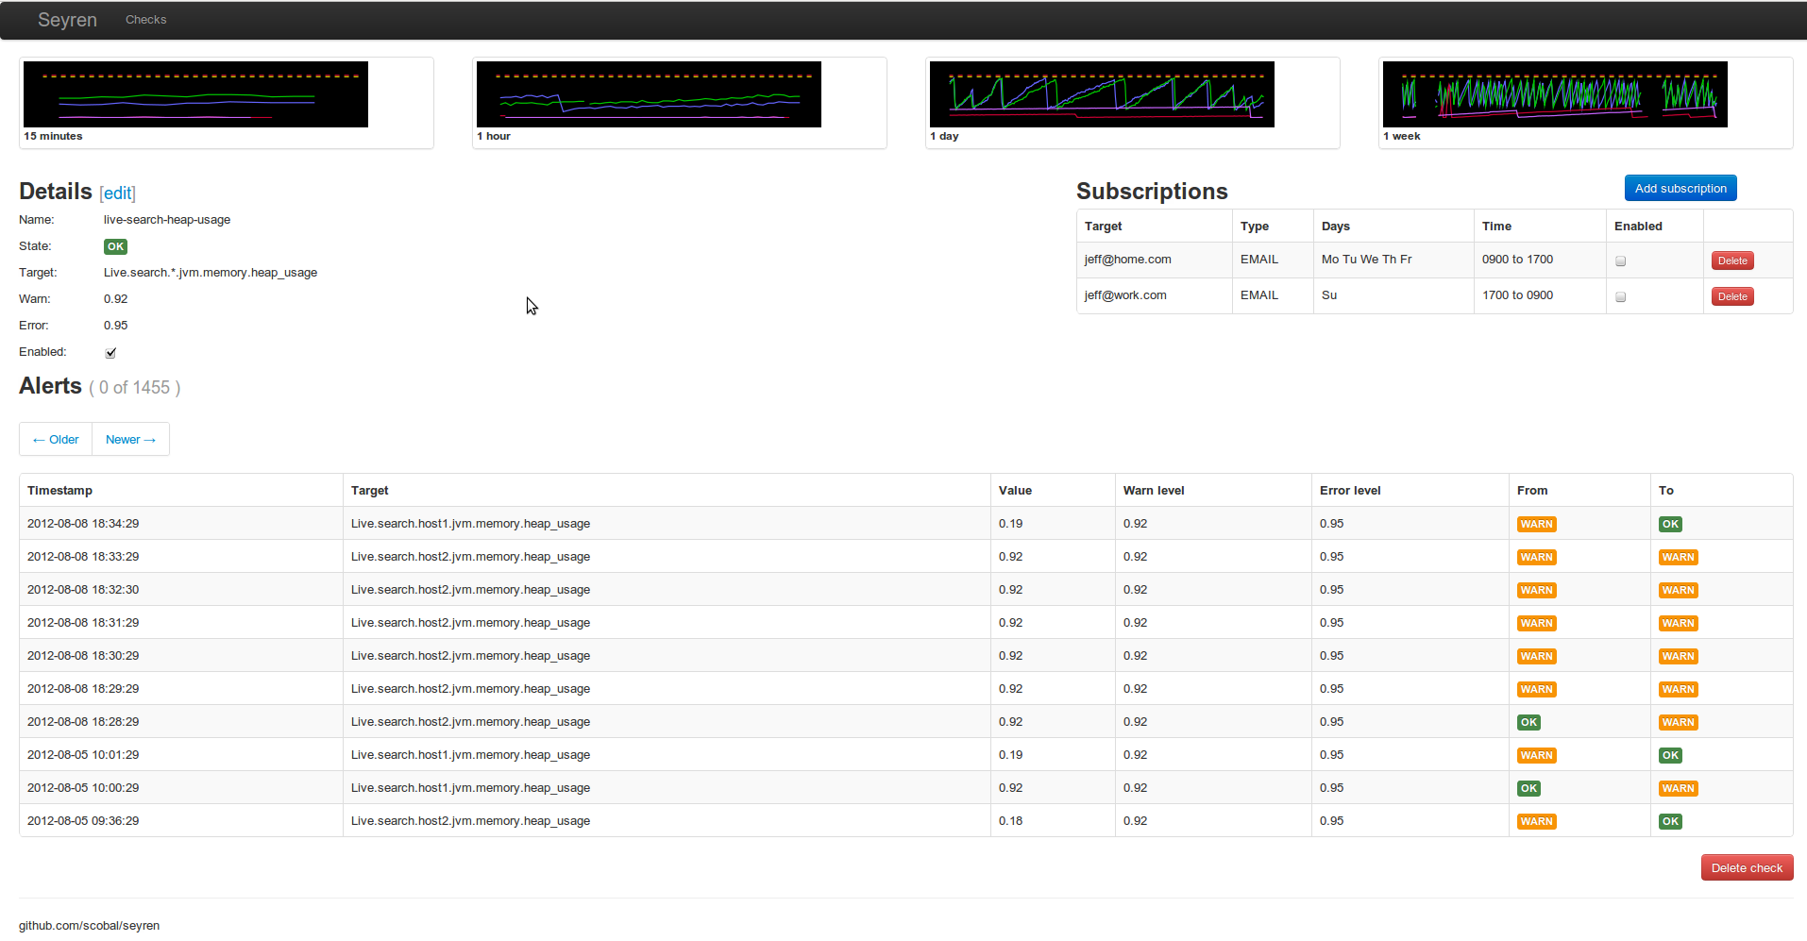This screenshot has height=941, width=1807.
Task: Enable the jeff@work.com subscription checkbox
Action: (1621, 296)
